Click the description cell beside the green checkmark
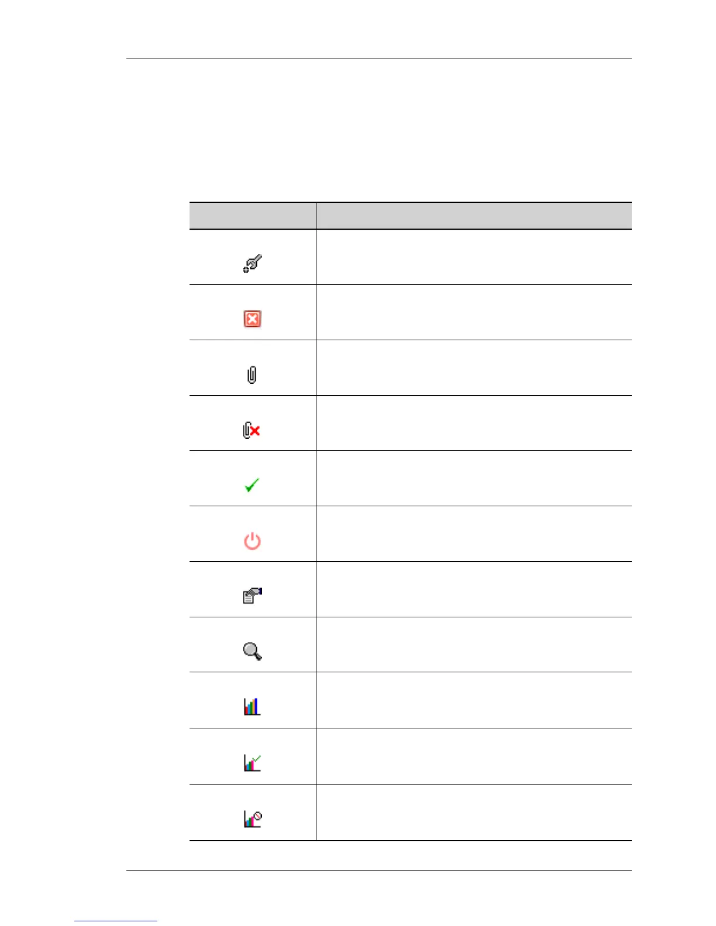This screenshot has width=716, height=926. click(x=474, y=478)
